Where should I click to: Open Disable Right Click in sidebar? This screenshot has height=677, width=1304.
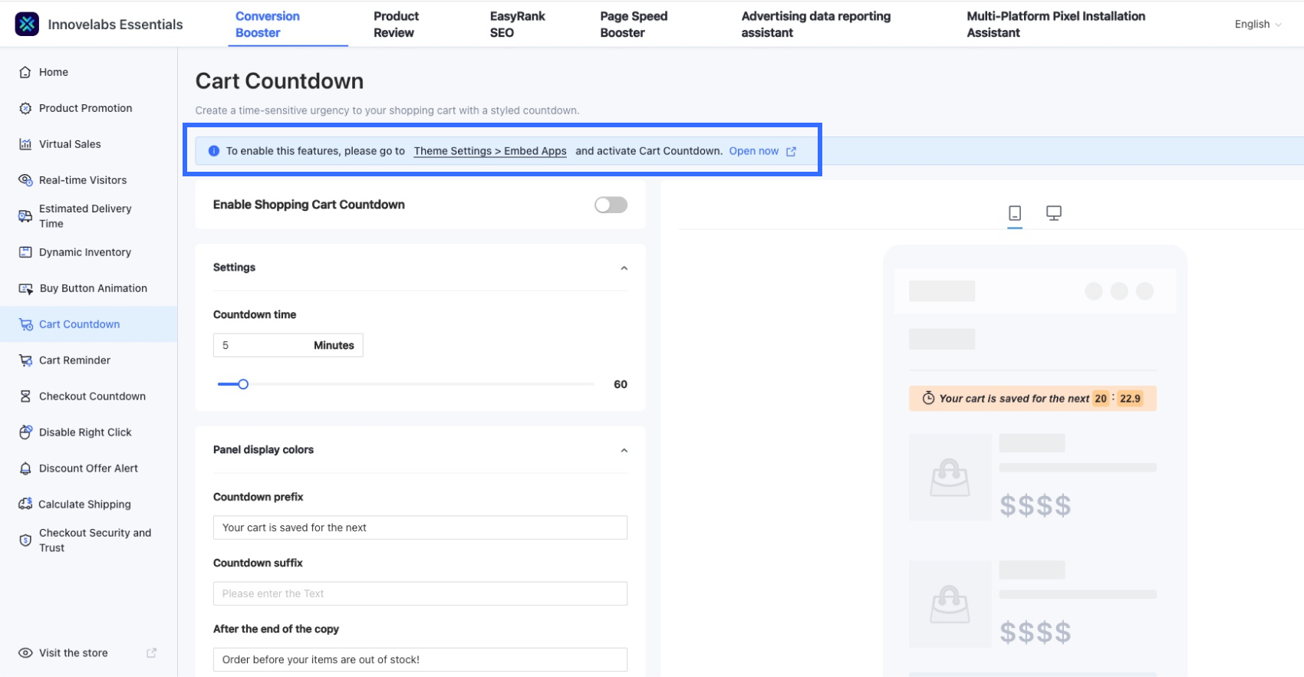click(85, 432)
